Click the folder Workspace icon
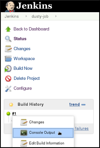Screen dimensions: 100x148 pyautogui.click(x=8, y=58)
